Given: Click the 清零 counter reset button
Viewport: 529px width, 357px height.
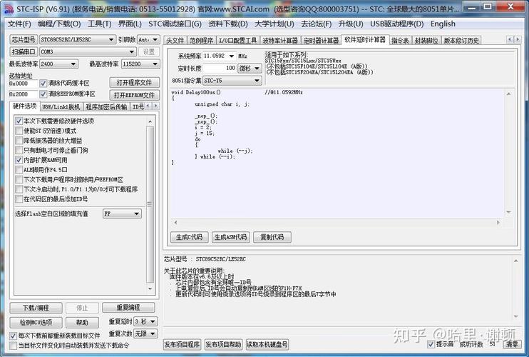Looking at the screenshot, I should 512,344.
